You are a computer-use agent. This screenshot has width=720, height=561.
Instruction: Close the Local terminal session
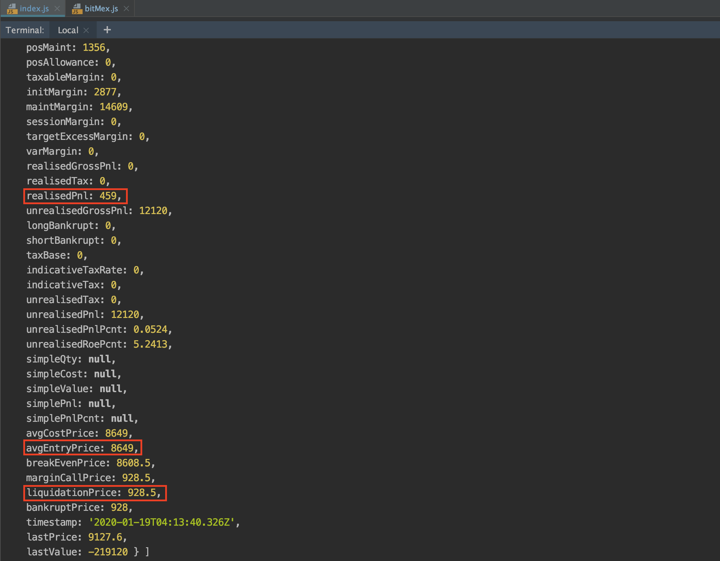tap(86, 30)
